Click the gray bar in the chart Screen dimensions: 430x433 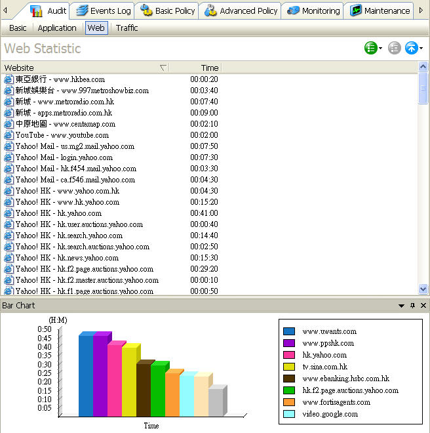pos(216,403)
